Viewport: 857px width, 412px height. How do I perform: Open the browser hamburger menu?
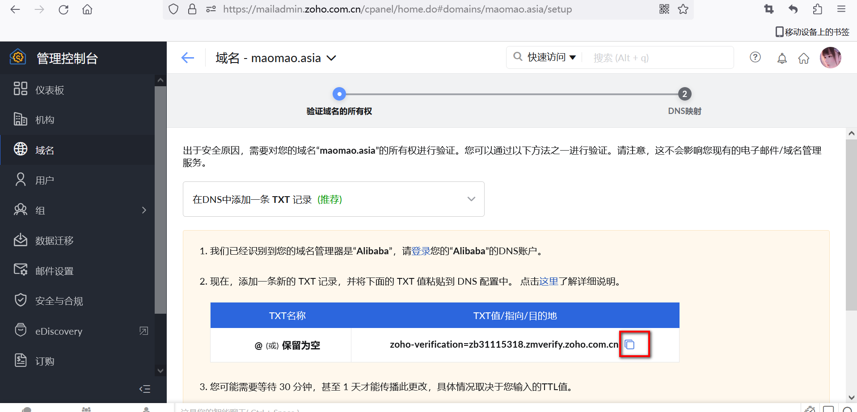(841, 9)
